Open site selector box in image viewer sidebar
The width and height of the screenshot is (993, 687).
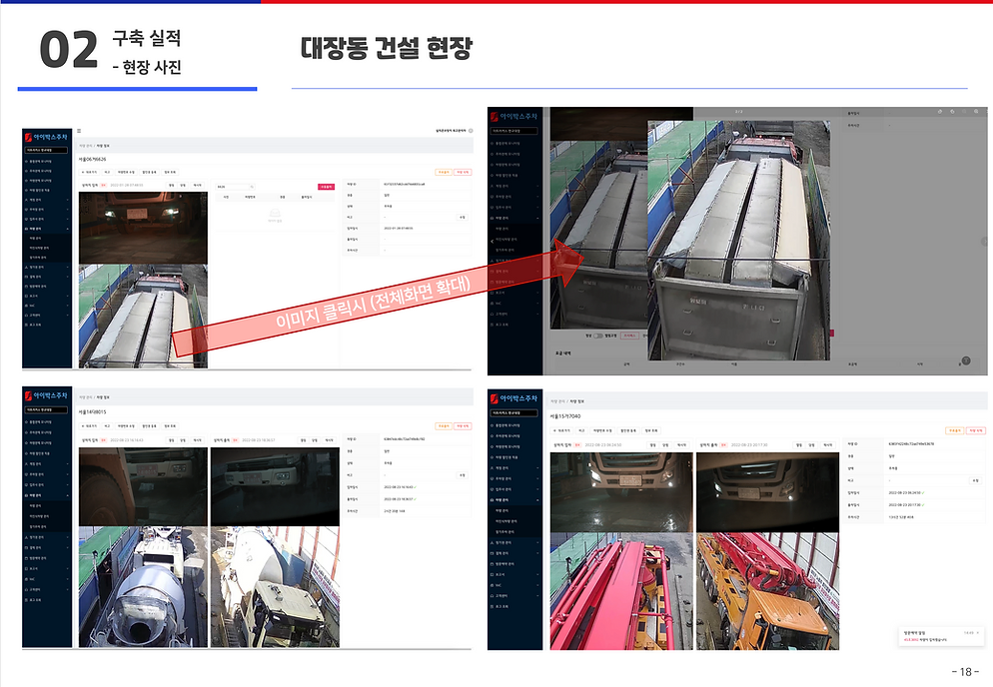pos(514,131)
